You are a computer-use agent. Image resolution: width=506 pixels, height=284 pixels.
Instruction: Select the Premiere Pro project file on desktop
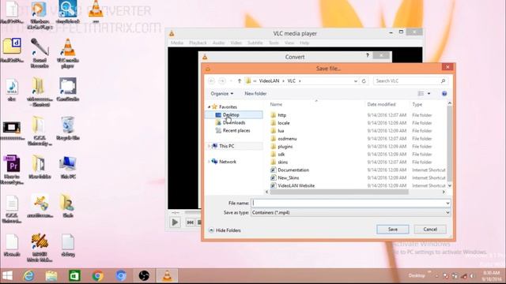point(12,170)
